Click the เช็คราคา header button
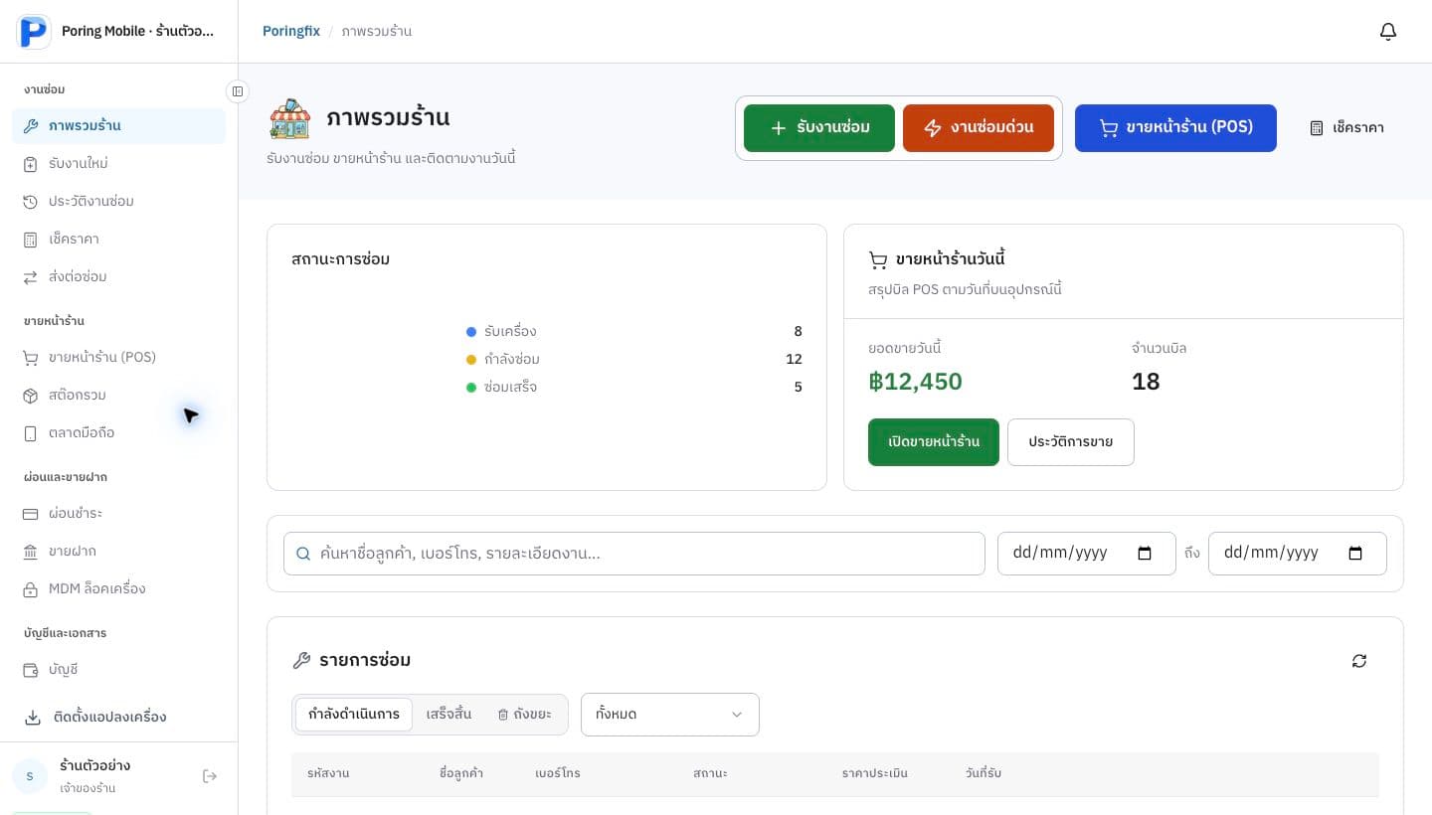Screen dimensions: 1432x815 pos(1346,128)
